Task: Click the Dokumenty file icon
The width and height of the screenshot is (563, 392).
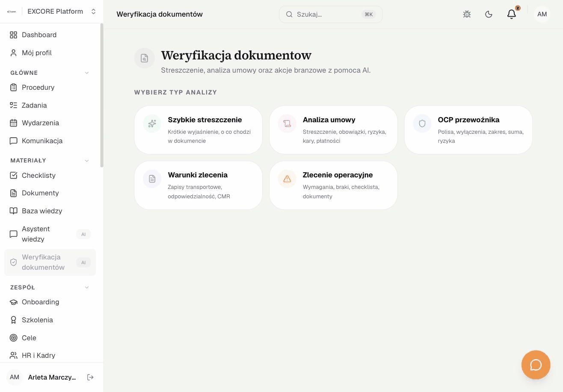Action: [14, 193]
